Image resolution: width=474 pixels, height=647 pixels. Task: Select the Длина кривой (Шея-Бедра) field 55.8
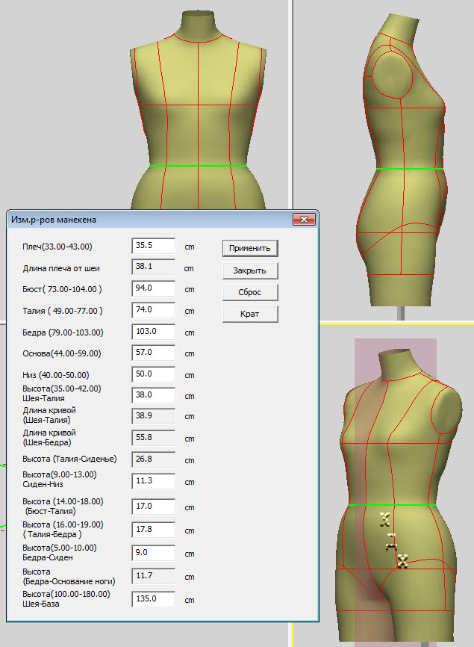point(153,438)
